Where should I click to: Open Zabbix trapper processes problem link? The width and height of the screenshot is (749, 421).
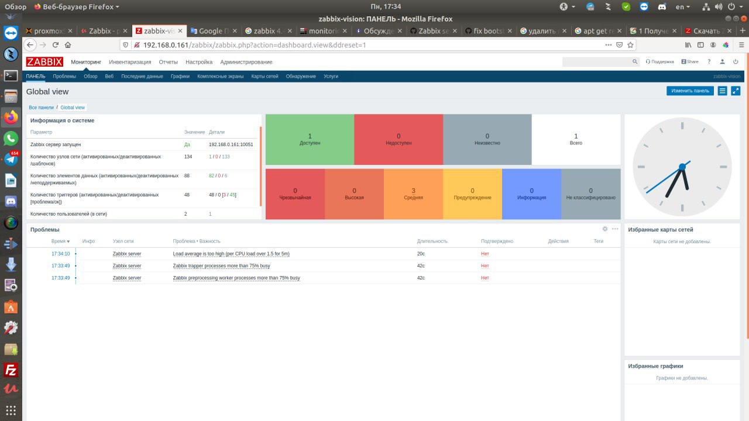[221, 265]
